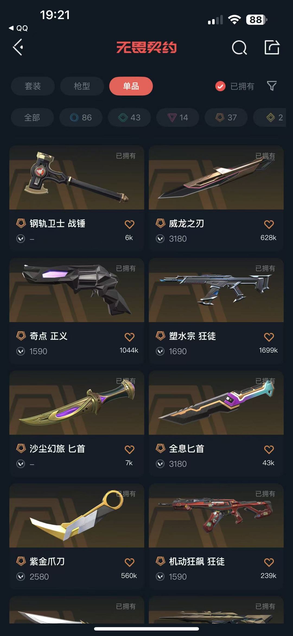Open the 沙尘幻旅 匕首 thumbnail
The width and height of the screenshot is (293, 636).
click(x=77, y=403)
